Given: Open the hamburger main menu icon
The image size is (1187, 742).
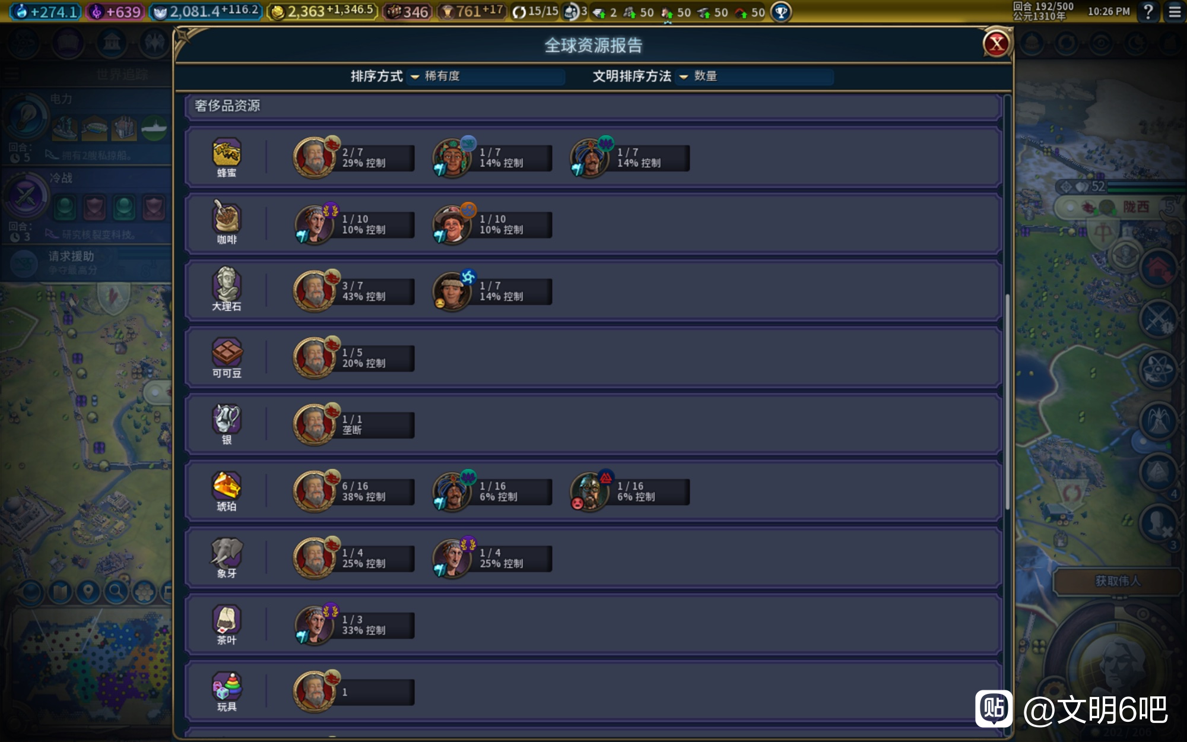Looking at the screenshot, I should pos(1175,11).
